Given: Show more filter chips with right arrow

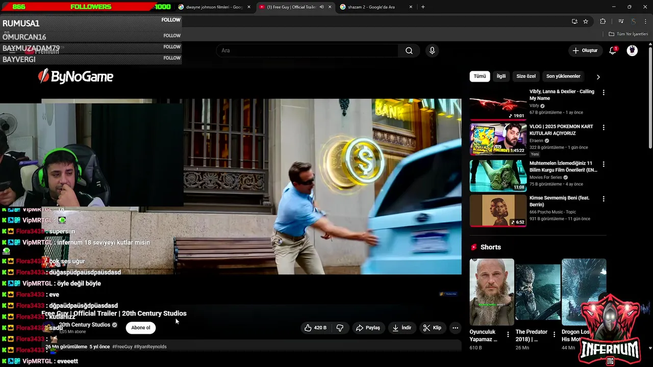Looking at the screenshot, I should [598, 77].
